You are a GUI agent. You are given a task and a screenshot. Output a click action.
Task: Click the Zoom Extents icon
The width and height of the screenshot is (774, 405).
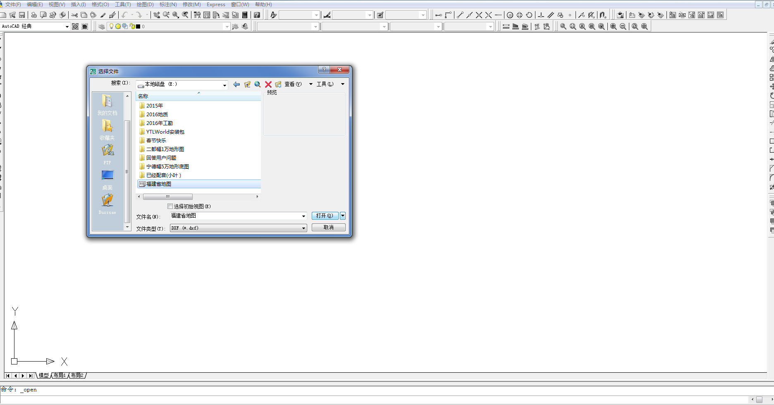pyautogui.click(x=645, y=26)
